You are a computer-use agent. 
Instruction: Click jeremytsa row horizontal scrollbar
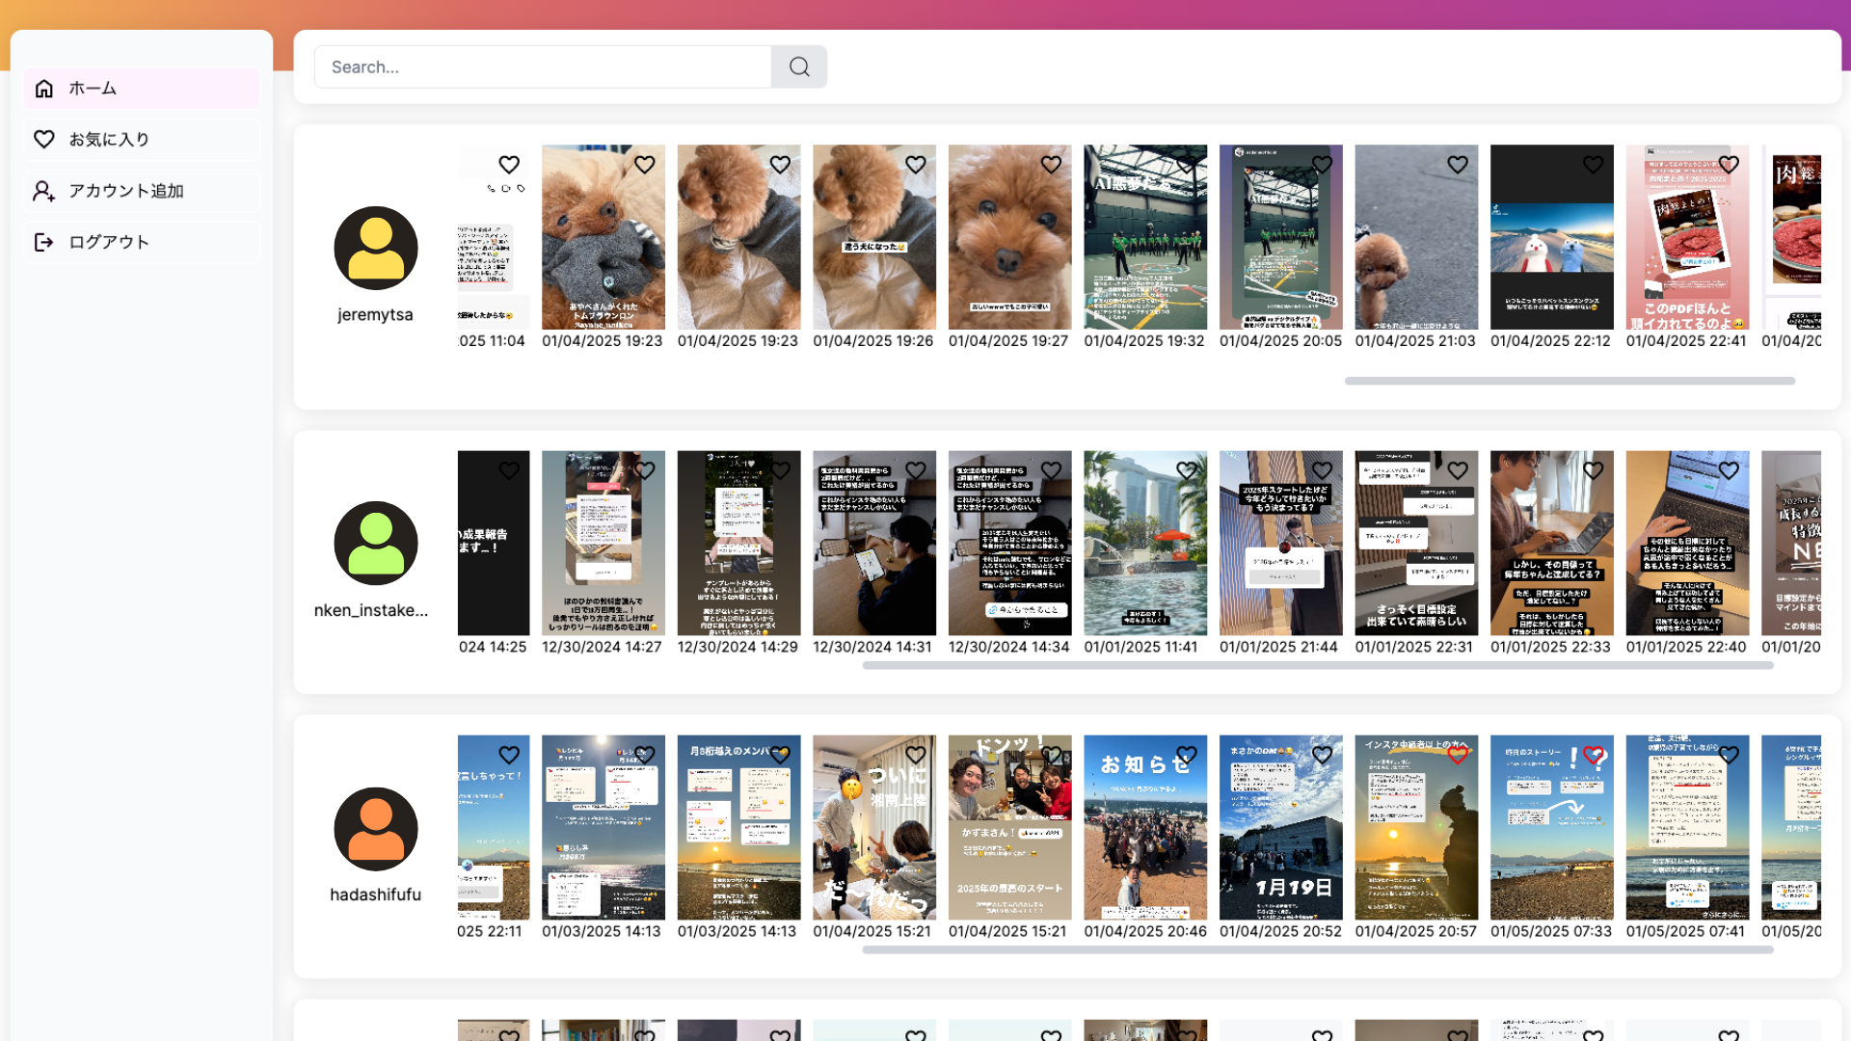click(x=1569, y=381)
